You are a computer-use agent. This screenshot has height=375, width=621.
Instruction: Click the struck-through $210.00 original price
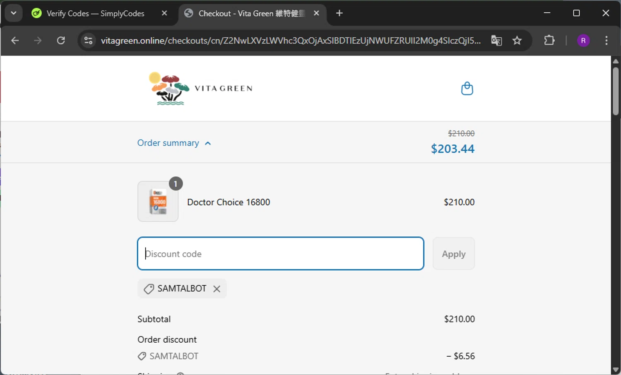coord(461,134)
